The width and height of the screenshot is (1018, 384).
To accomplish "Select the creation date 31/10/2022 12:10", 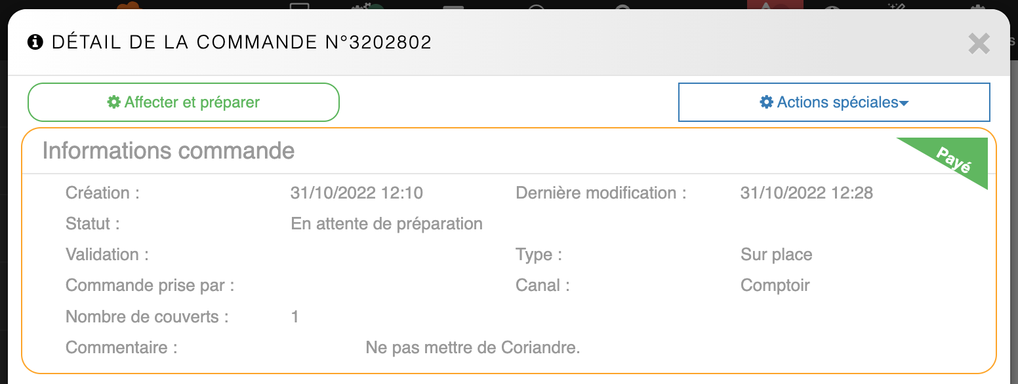I will [356, 193].
